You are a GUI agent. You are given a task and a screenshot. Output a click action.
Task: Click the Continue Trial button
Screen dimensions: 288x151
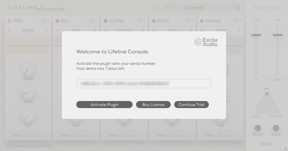[192, 104]
